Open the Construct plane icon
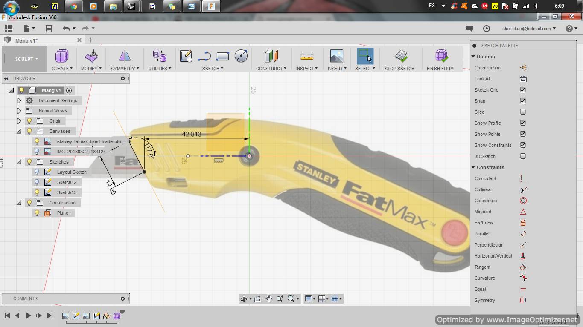583x327 pixels. pos(271,56)
